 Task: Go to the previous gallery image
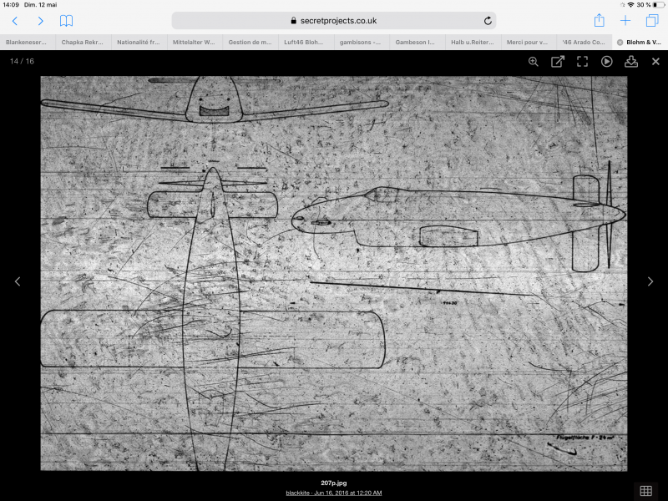[18, 282]
